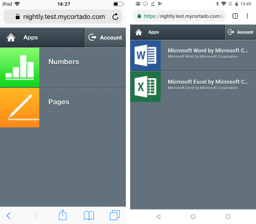Tap subtitle Microsoft Word by Microsoft Corporation

click(203, 57)
